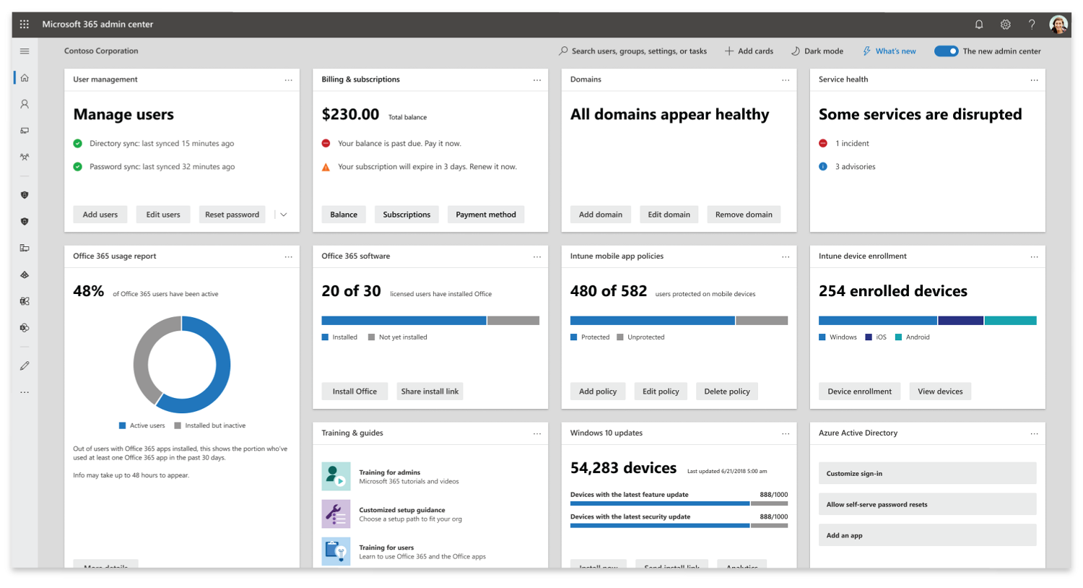Click the Install Office button

tap(355, 391)
